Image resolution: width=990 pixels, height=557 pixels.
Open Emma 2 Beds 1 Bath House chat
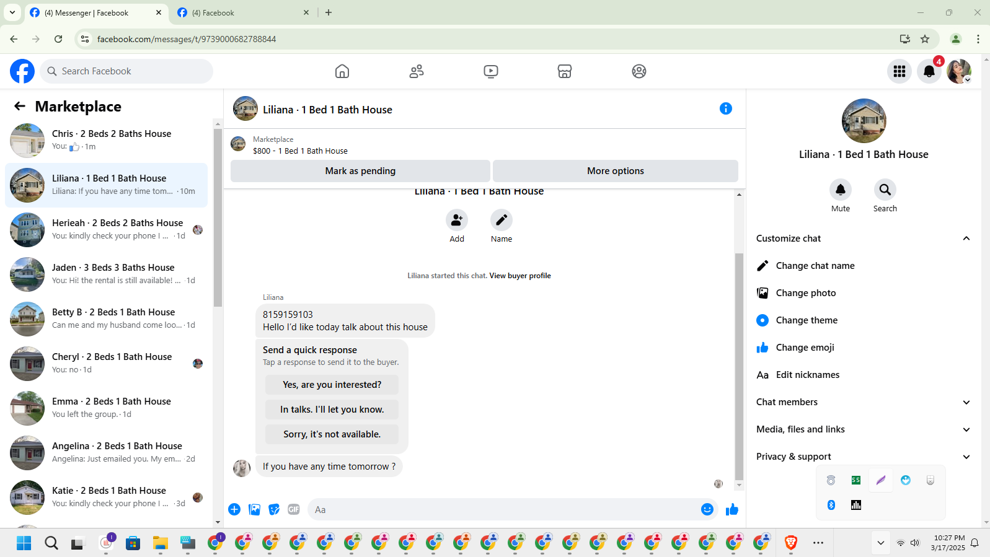click(107, 408)
